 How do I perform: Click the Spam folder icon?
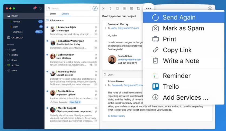point(9,60)
